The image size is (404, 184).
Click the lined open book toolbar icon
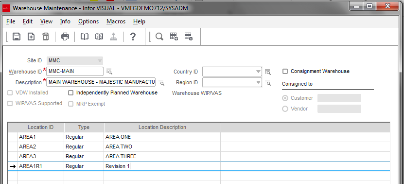coord(99,37)
